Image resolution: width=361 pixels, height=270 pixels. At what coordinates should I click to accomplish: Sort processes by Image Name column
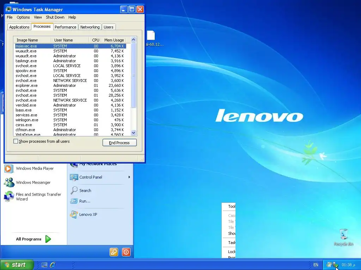click(32, 40)
